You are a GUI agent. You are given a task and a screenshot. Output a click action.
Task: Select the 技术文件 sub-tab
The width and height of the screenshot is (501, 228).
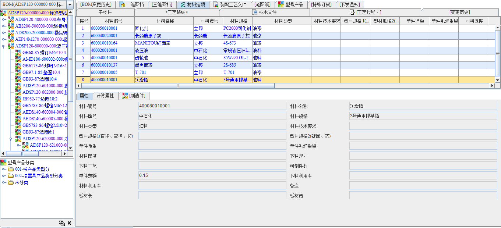[x=264, y=12]
